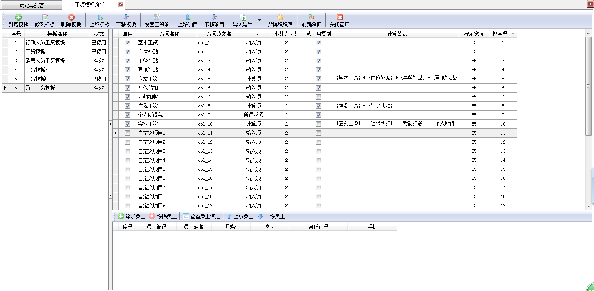The image size is (594, 291).
Task: Sort by the 排序码 column header arrow
Action: pos(513,34)
